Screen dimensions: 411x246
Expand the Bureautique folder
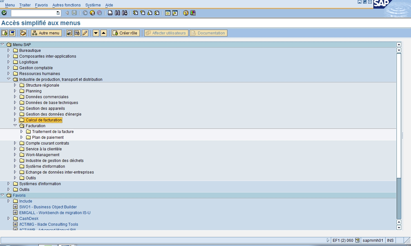pyautogui.click(x=9, y=50)
